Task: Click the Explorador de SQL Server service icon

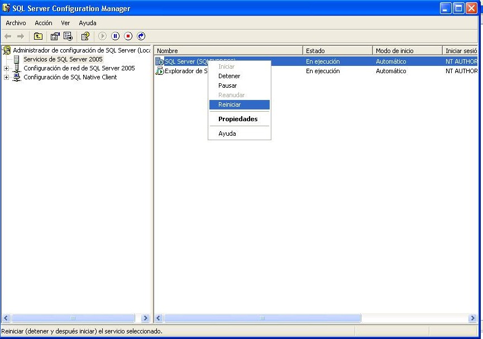Action: (x=160, y=71)
